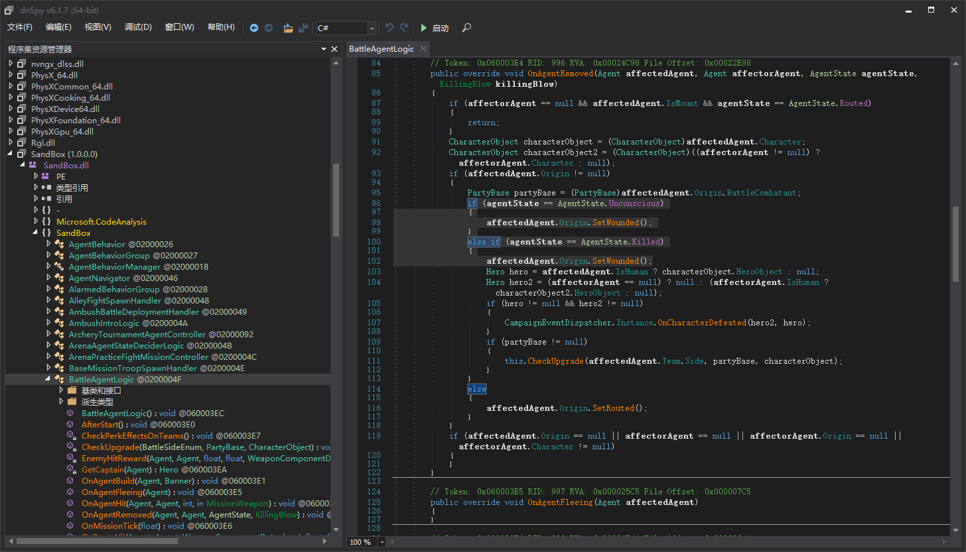
Task: Click the BattleAgentLogic() constructor method icon
Action: [x=71, y=413]
